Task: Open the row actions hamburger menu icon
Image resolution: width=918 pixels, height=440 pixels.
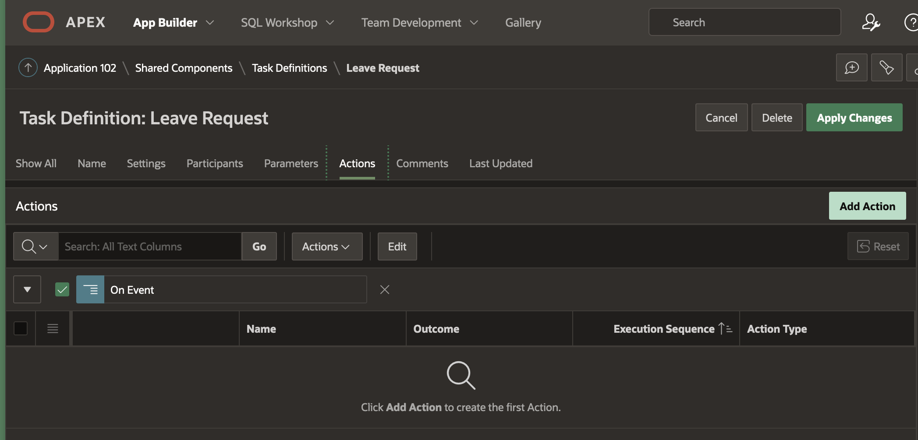Action: [x=53, y=328]
